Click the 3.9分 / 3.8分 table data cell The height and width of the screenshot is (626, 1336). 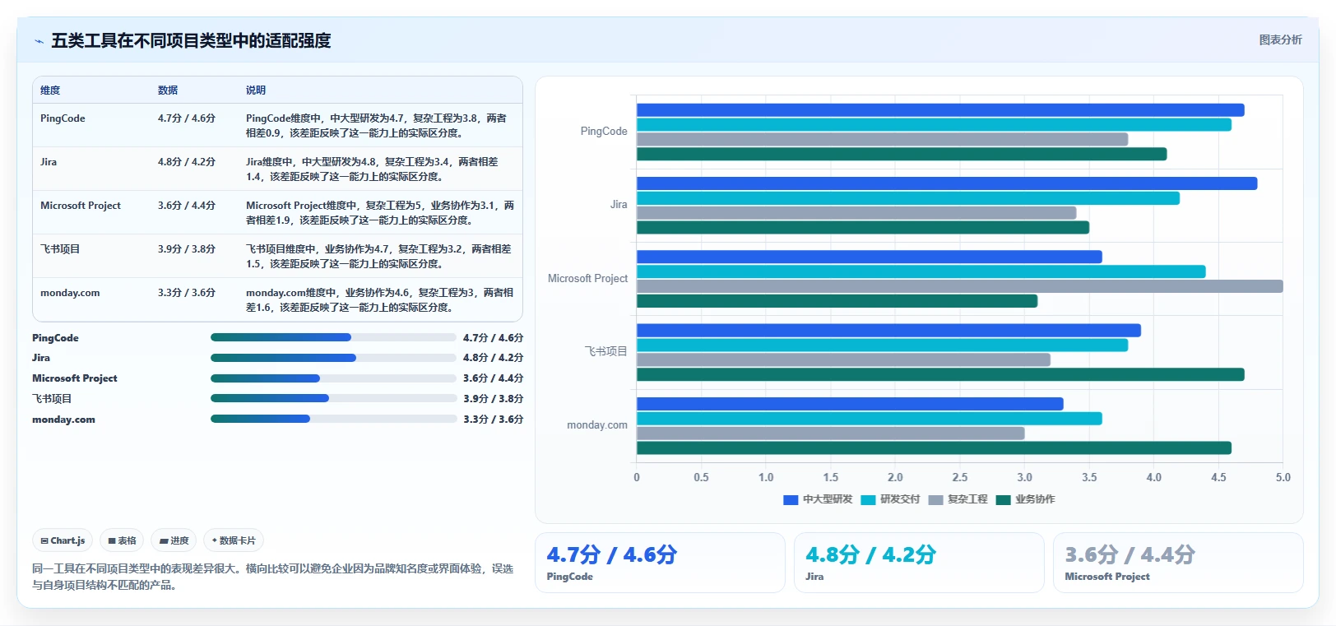pyautogui.click(x=187, y=249)
